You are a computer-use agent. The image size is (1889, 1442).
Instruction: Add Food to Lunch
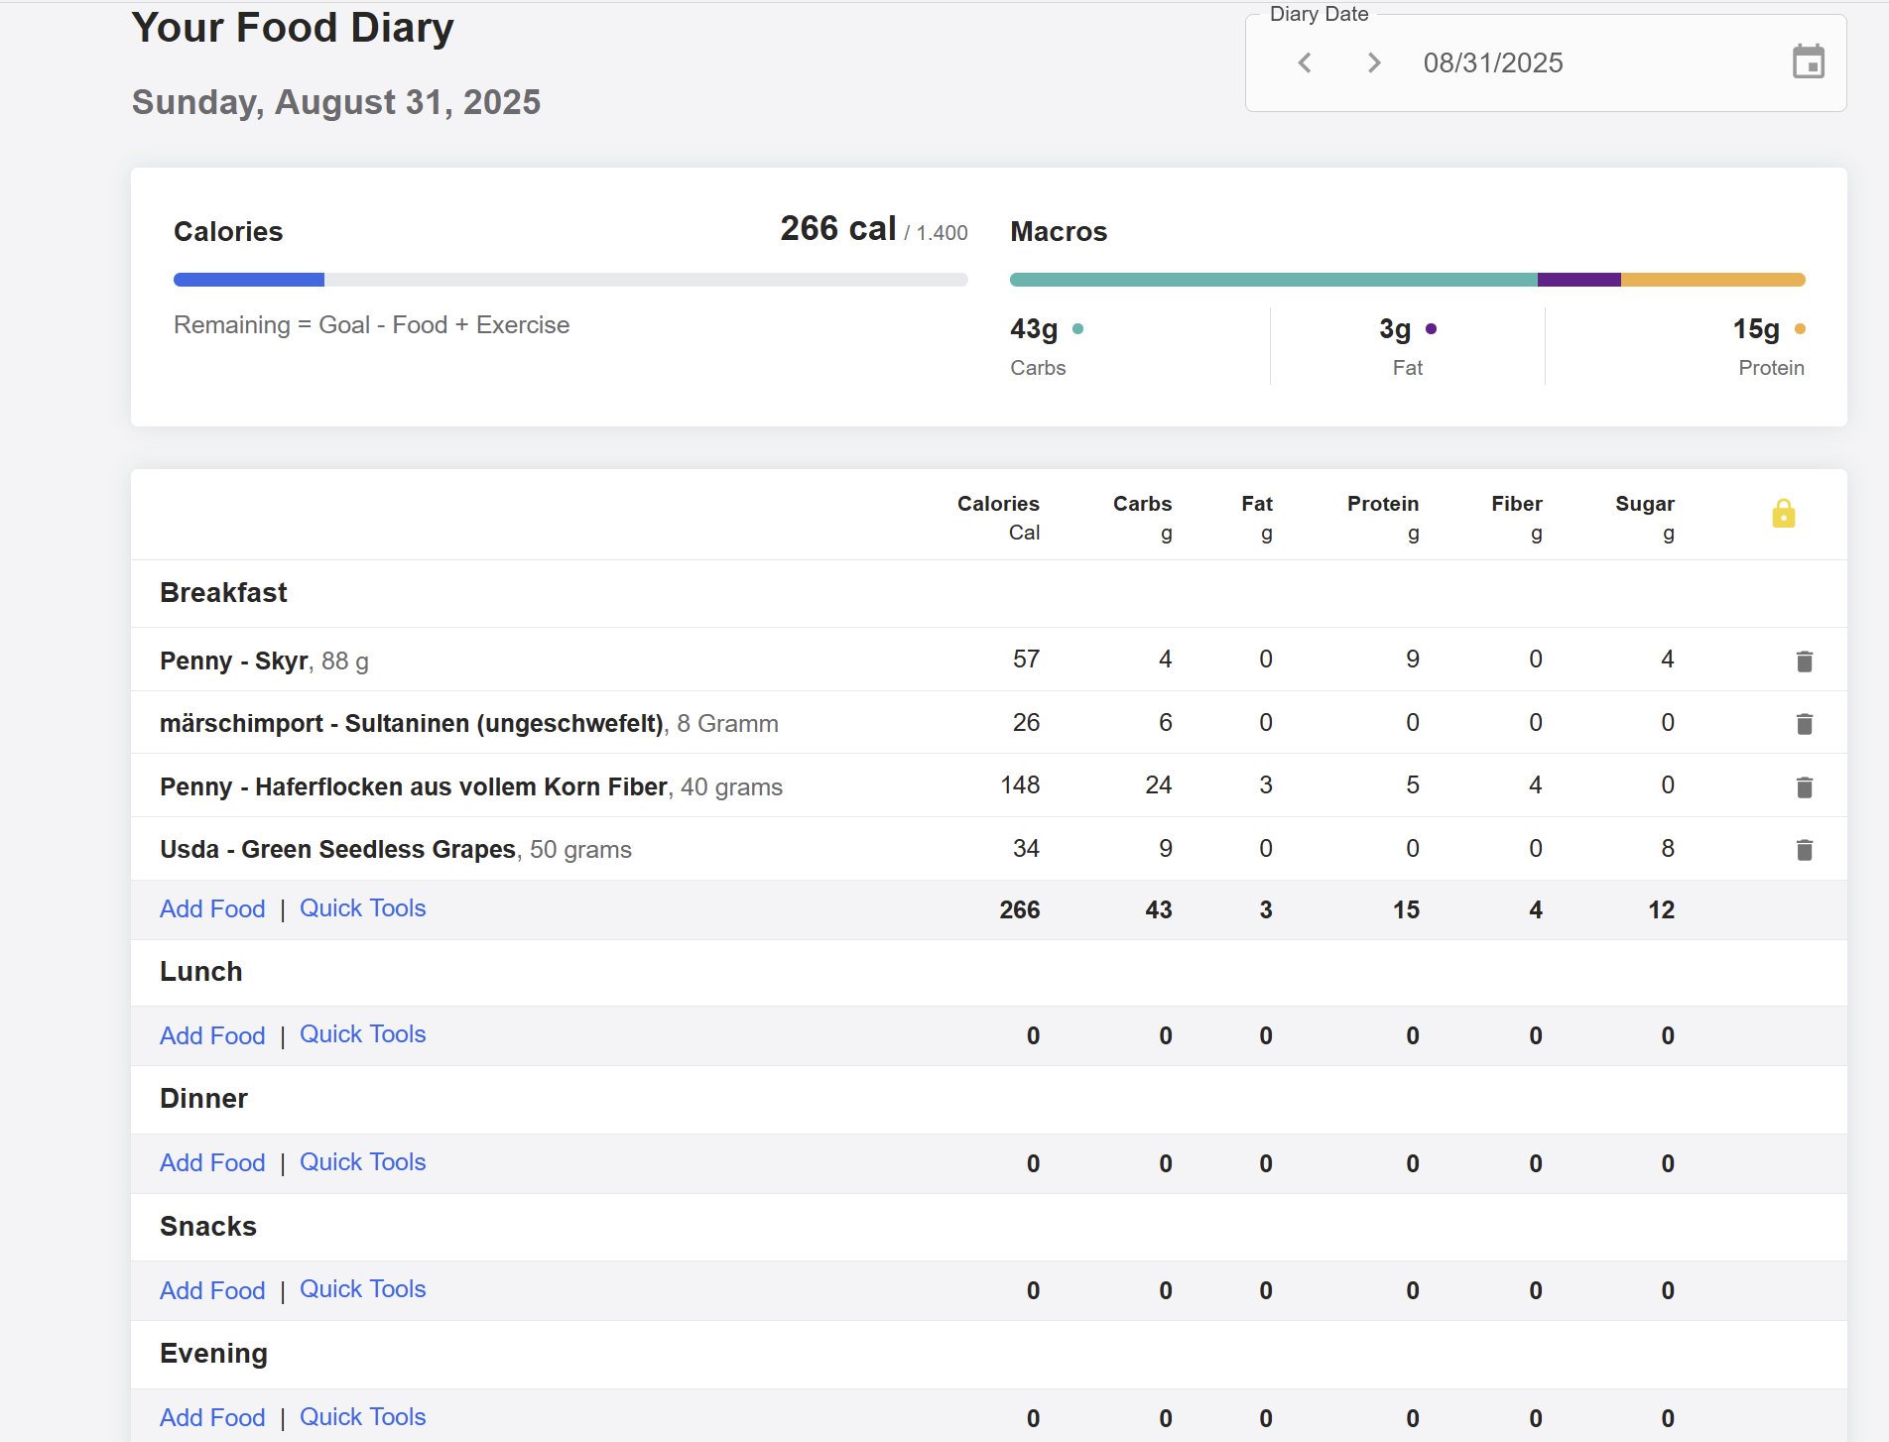[212, 1036]
